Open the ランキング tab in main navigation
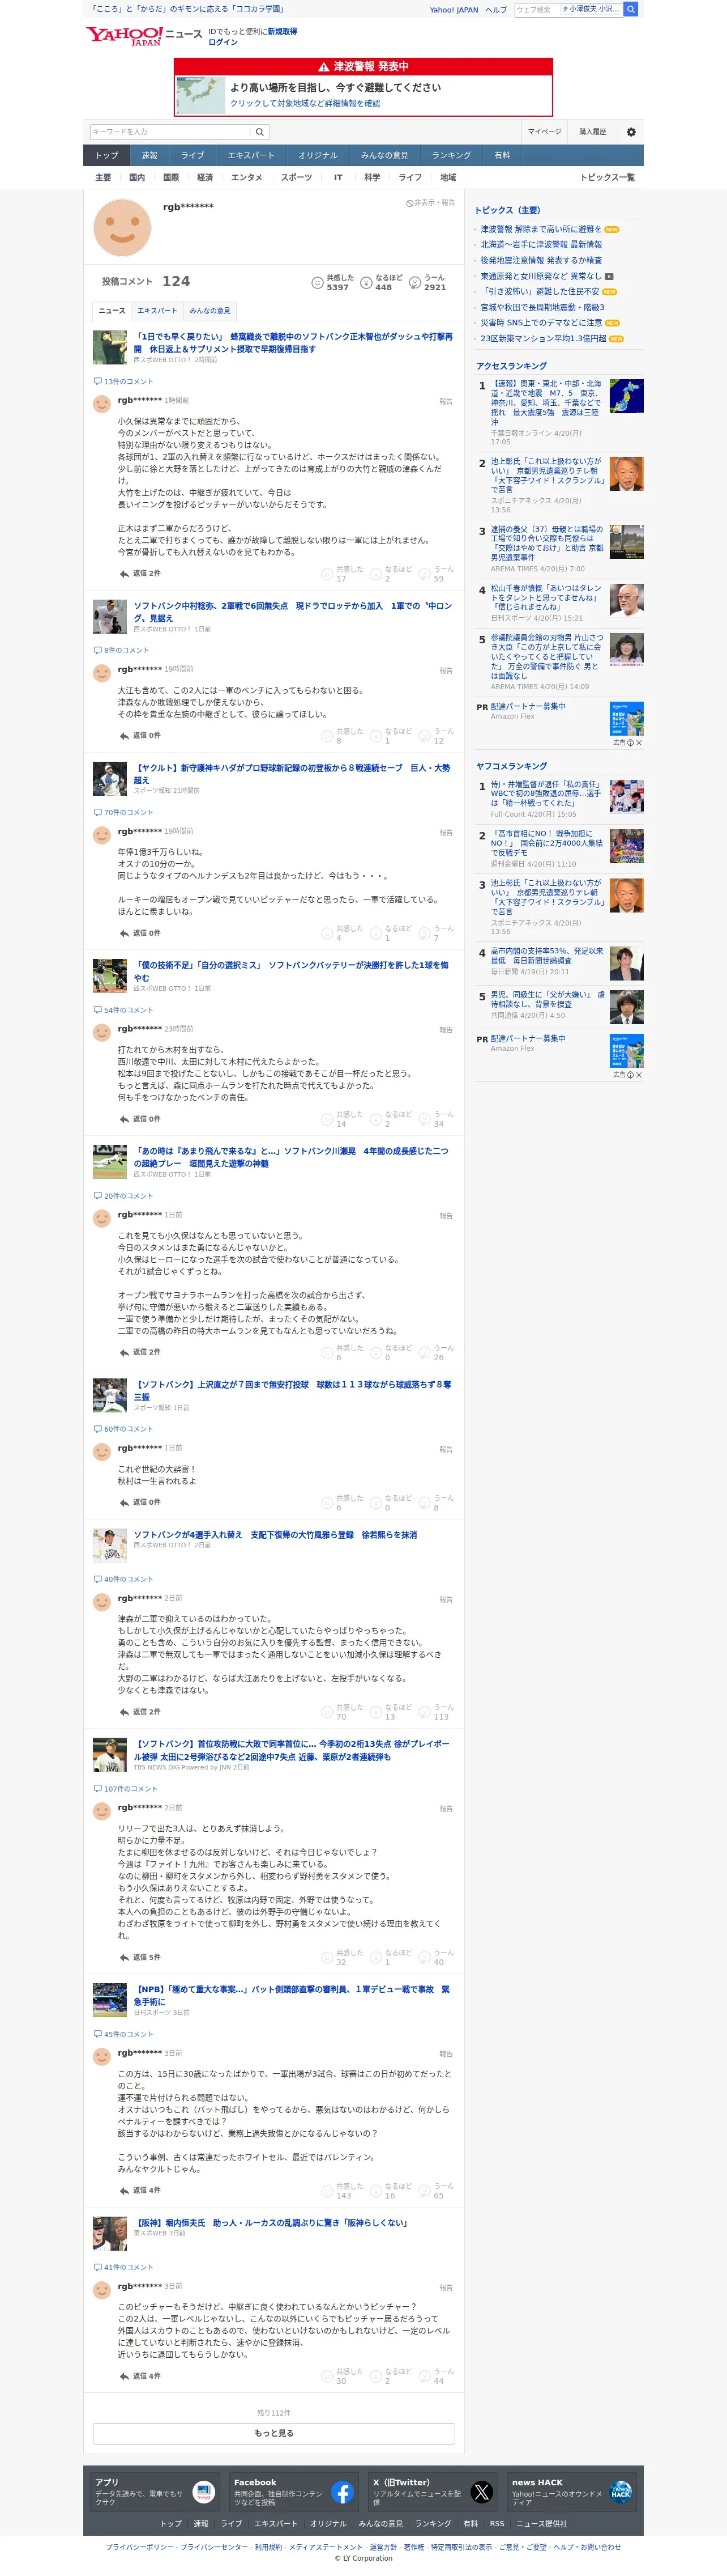727x2576 pixels. 451,156
